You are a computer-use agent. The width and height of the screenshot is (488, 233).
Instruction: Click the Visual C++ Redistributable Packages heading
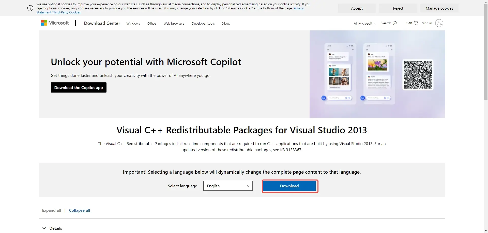(242, 130)
